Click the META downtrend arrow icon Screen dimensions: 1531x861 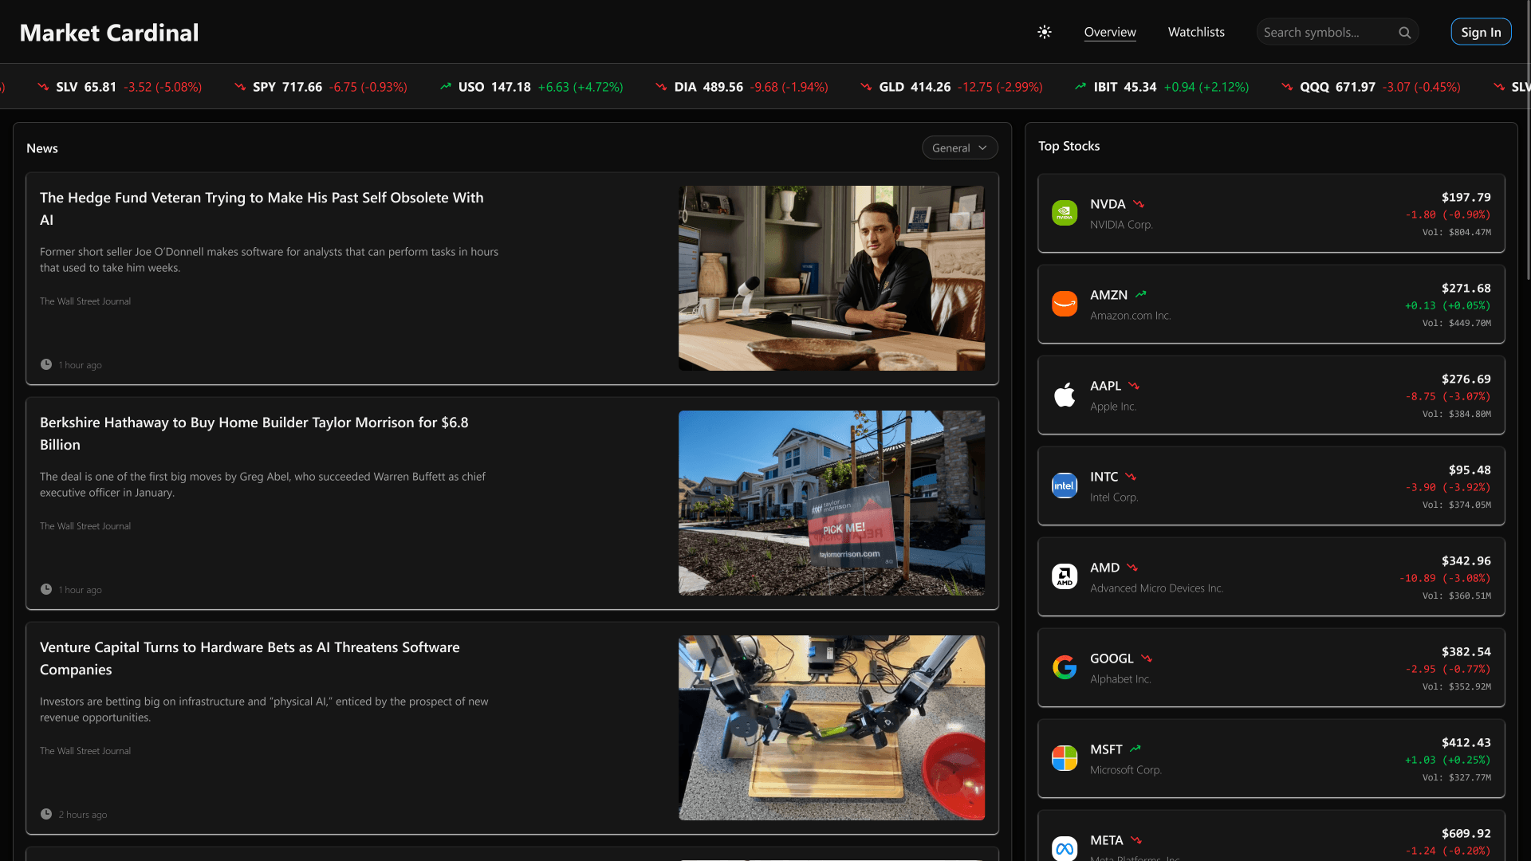[1136, 840]
